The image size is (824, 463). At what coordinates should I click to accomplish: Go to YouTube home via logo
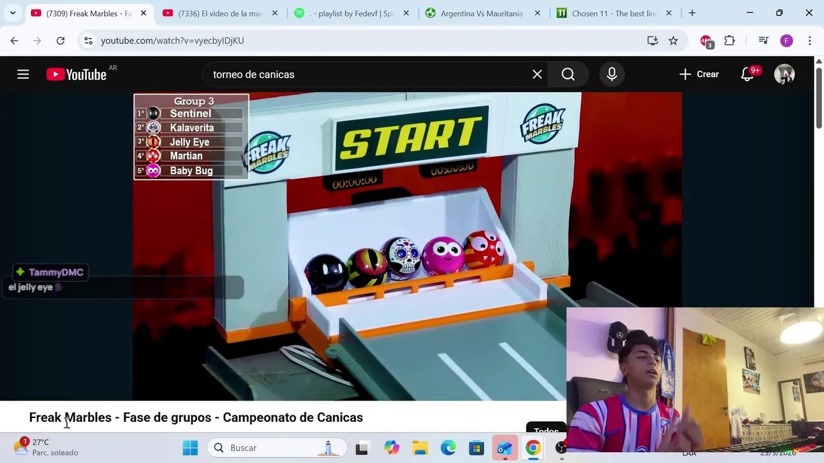77,75
